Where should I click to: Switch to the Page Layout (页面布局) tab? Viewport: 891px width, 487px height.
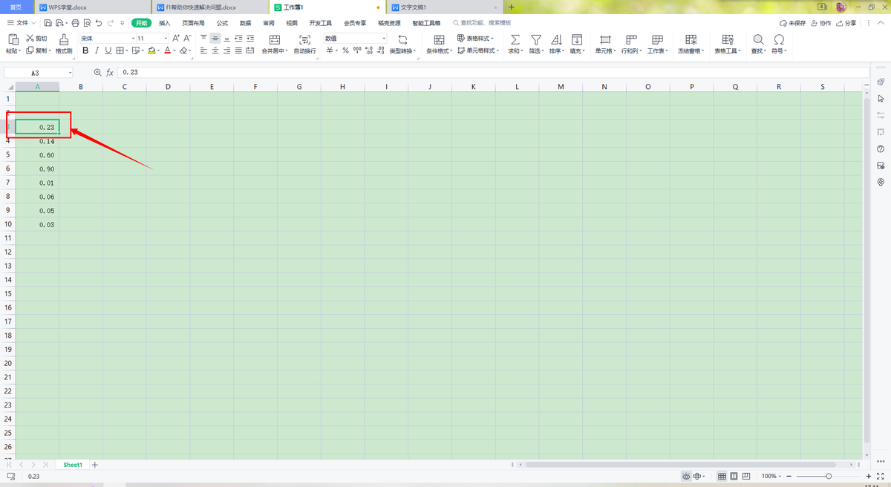coord(193,23)
